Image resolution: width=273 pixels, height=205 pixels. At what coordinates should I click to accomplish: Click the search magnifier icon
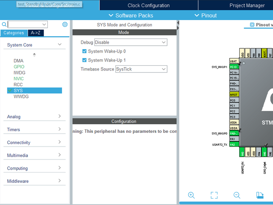pos(4,25)
